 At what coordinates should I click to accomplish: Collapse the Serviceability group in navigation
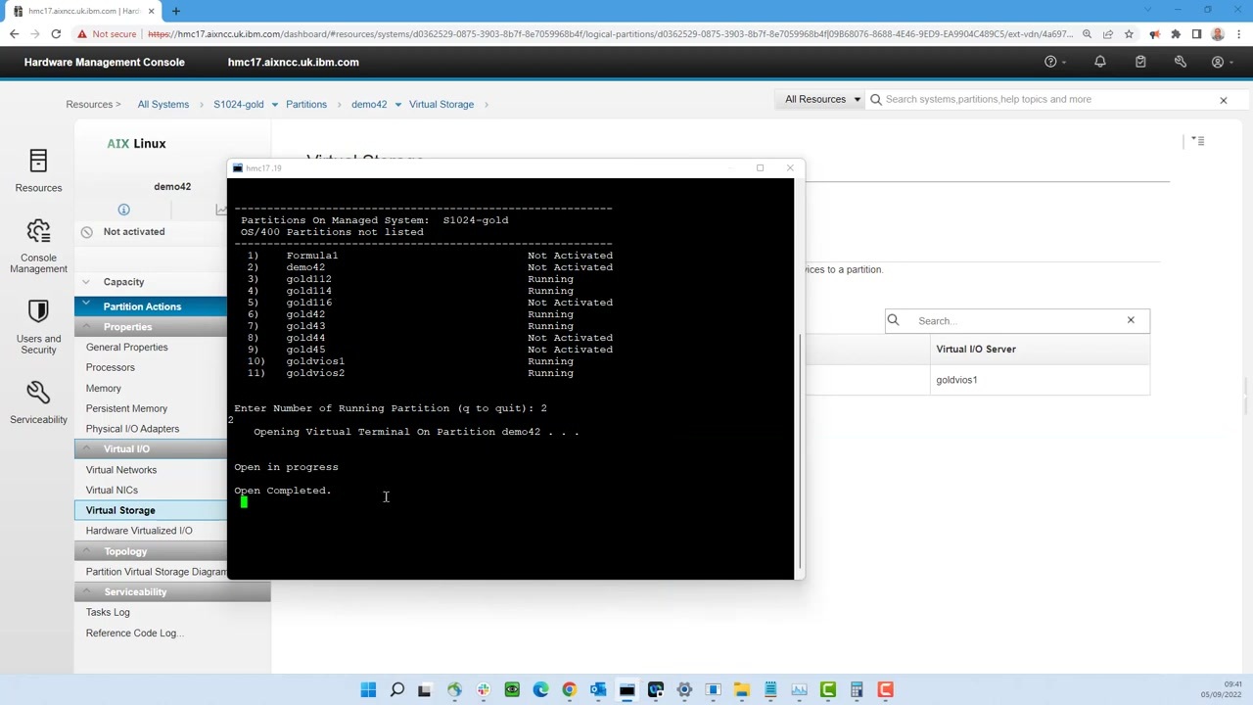[86, 591]
